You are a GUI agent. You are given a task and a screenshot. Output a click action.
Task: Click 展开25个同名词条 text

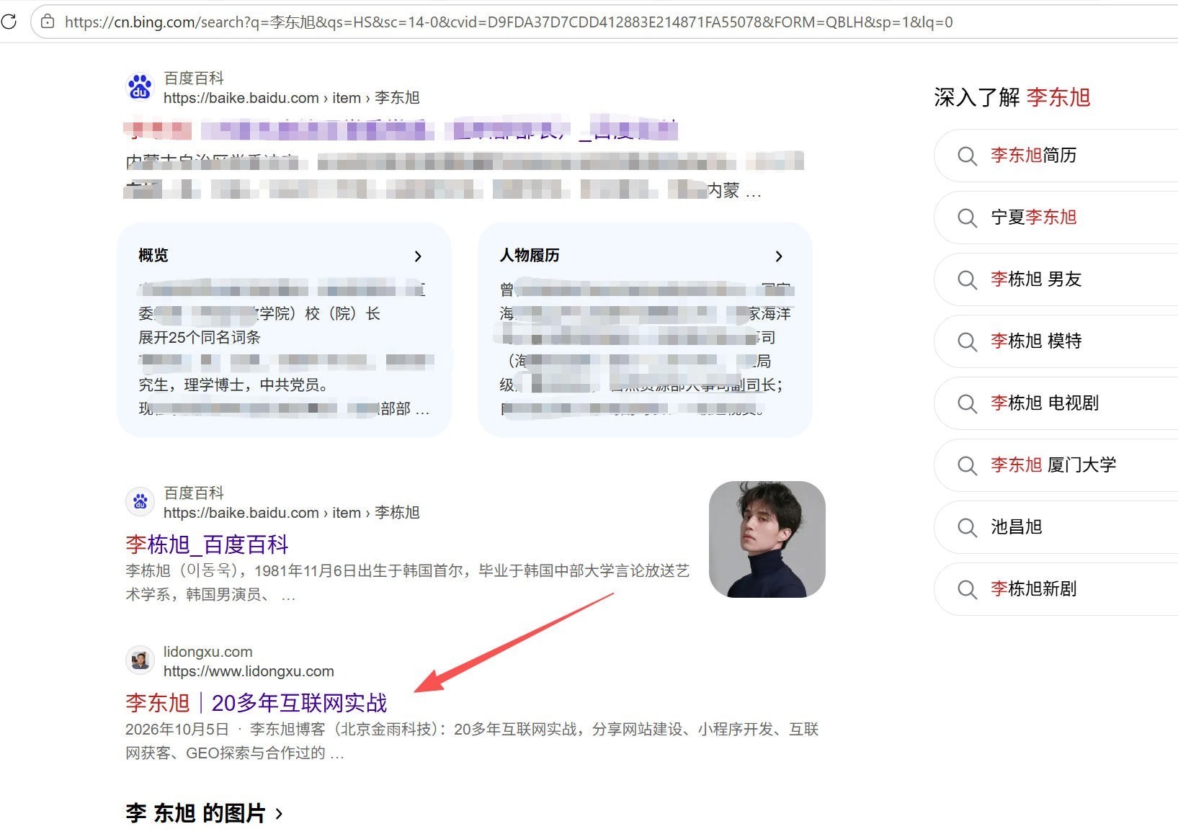tap(200, 337)
